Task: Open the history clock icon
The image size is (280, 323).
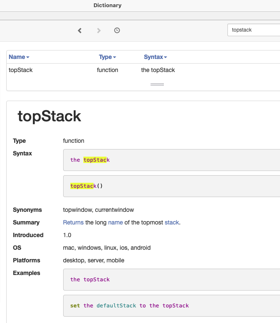Action: pos(117,30)
